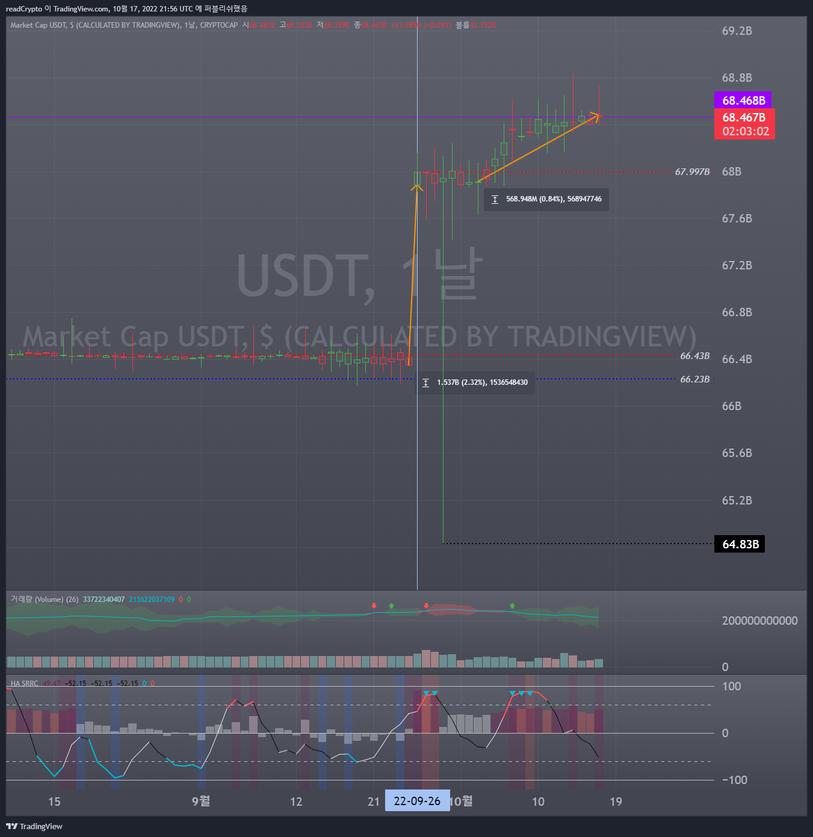The width and height of the screenshot is (813, 837).
Task: Click the rightmost green up-arrow marker in the Volume pane
Action: 512,606
